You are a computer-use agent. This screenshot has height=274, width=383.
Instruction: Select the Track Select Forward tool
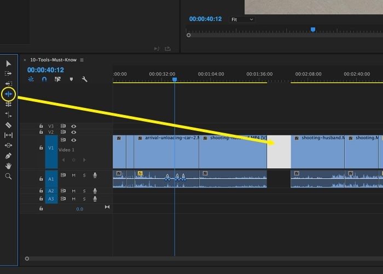pos(8,73)
